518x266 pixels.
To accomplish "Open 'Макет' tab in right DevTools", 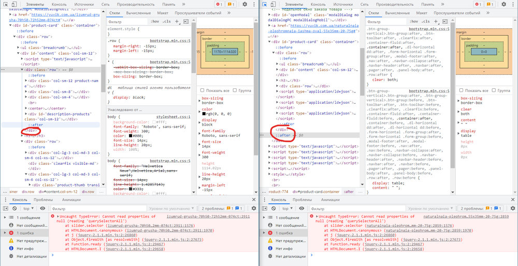I will [x=422, y=13].
